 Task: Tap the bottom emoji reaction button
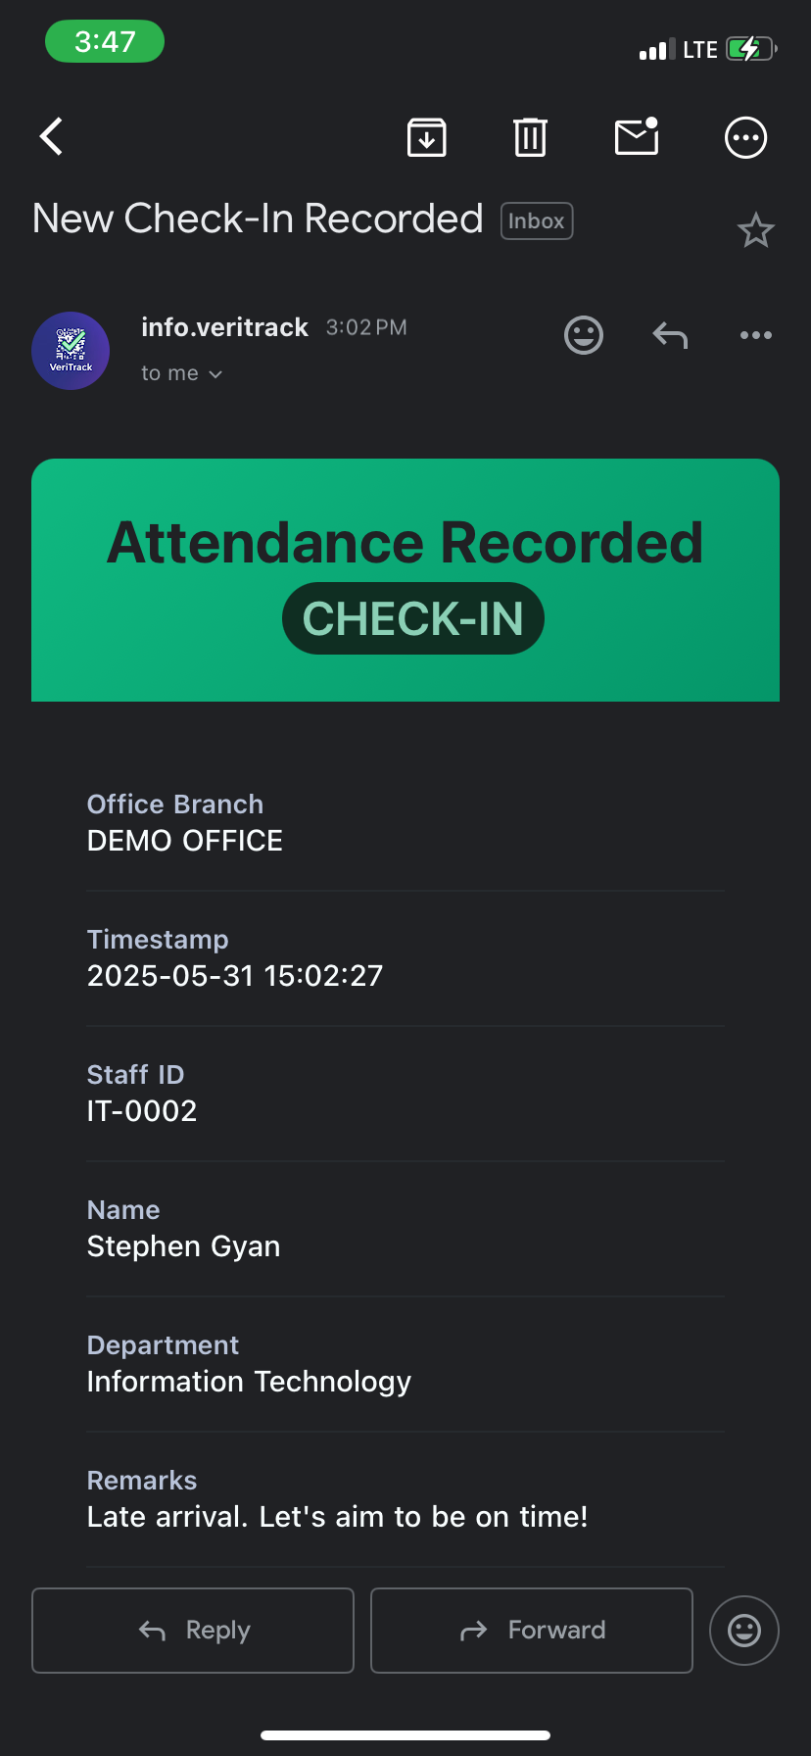[x=744, y=1631]
